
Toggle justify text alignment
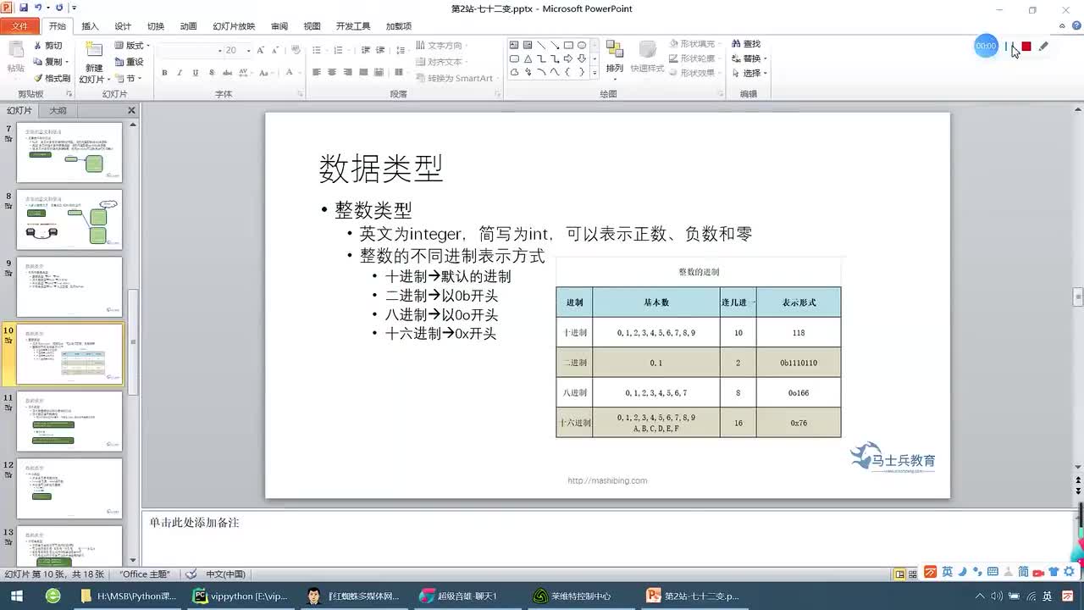[362, 73]
